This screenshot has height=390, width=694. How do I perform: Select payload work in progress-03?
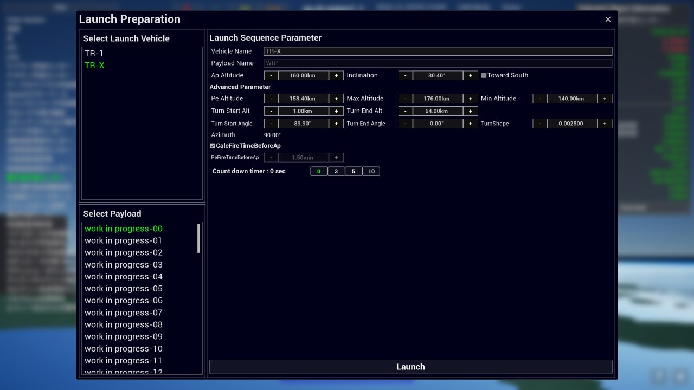pyautogui.click(x=124, y=264)
